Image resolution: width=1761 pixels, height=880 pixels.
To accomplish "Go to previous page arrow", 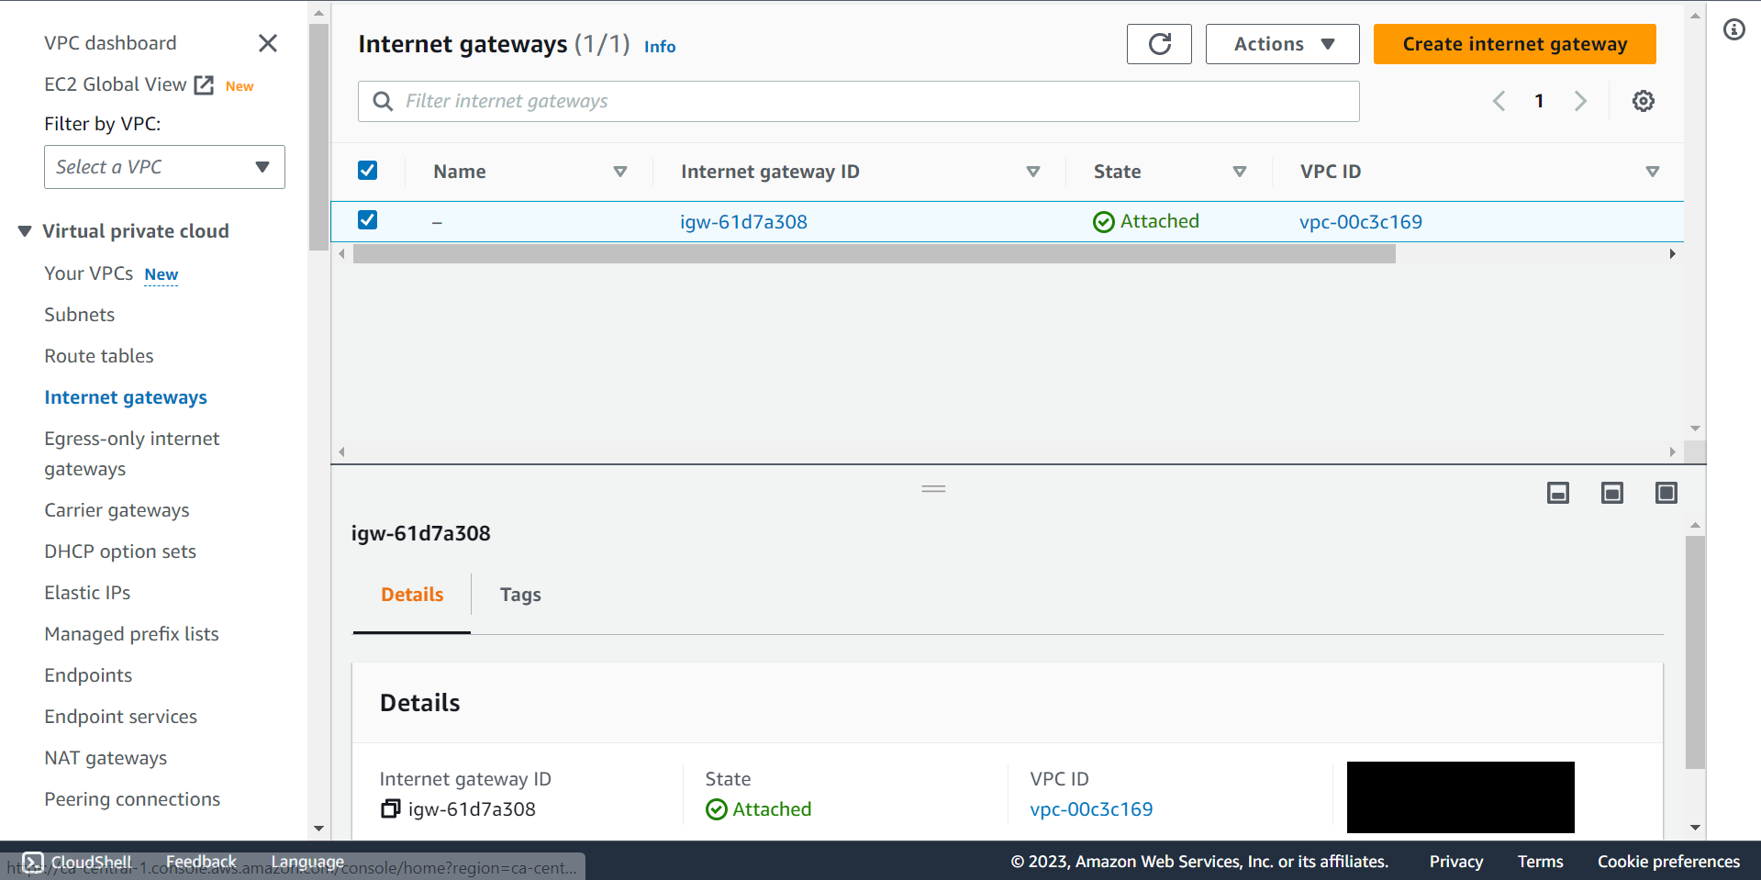I will (1499, 101).
